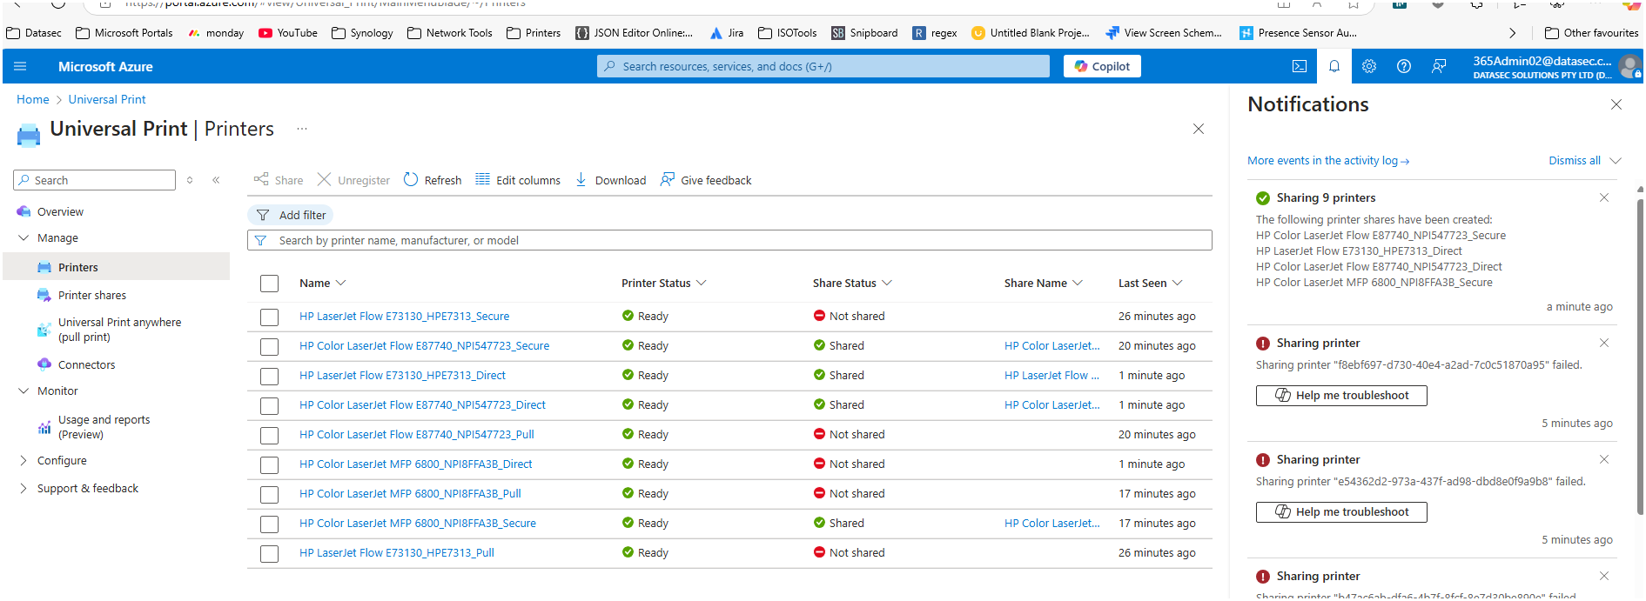Click the sort arrows next to sidebar search

pyautogui.click(x=190, y=180)
